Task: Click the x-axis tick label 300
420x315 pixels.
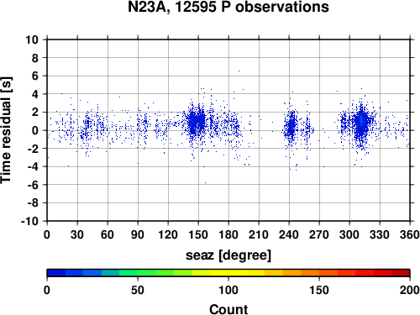Action: point(349,234)
